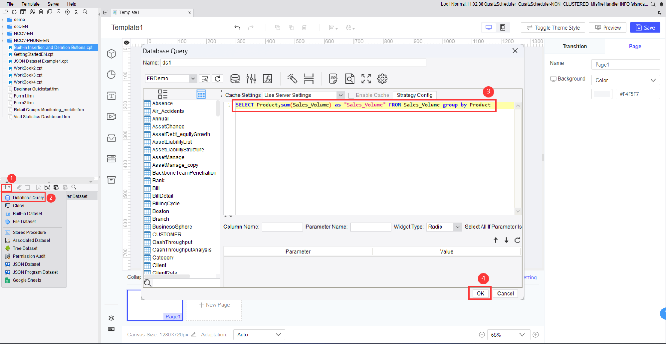Switch to the Page tab
Viewport: 666px width, 344px height.
[x=635, y=46]
